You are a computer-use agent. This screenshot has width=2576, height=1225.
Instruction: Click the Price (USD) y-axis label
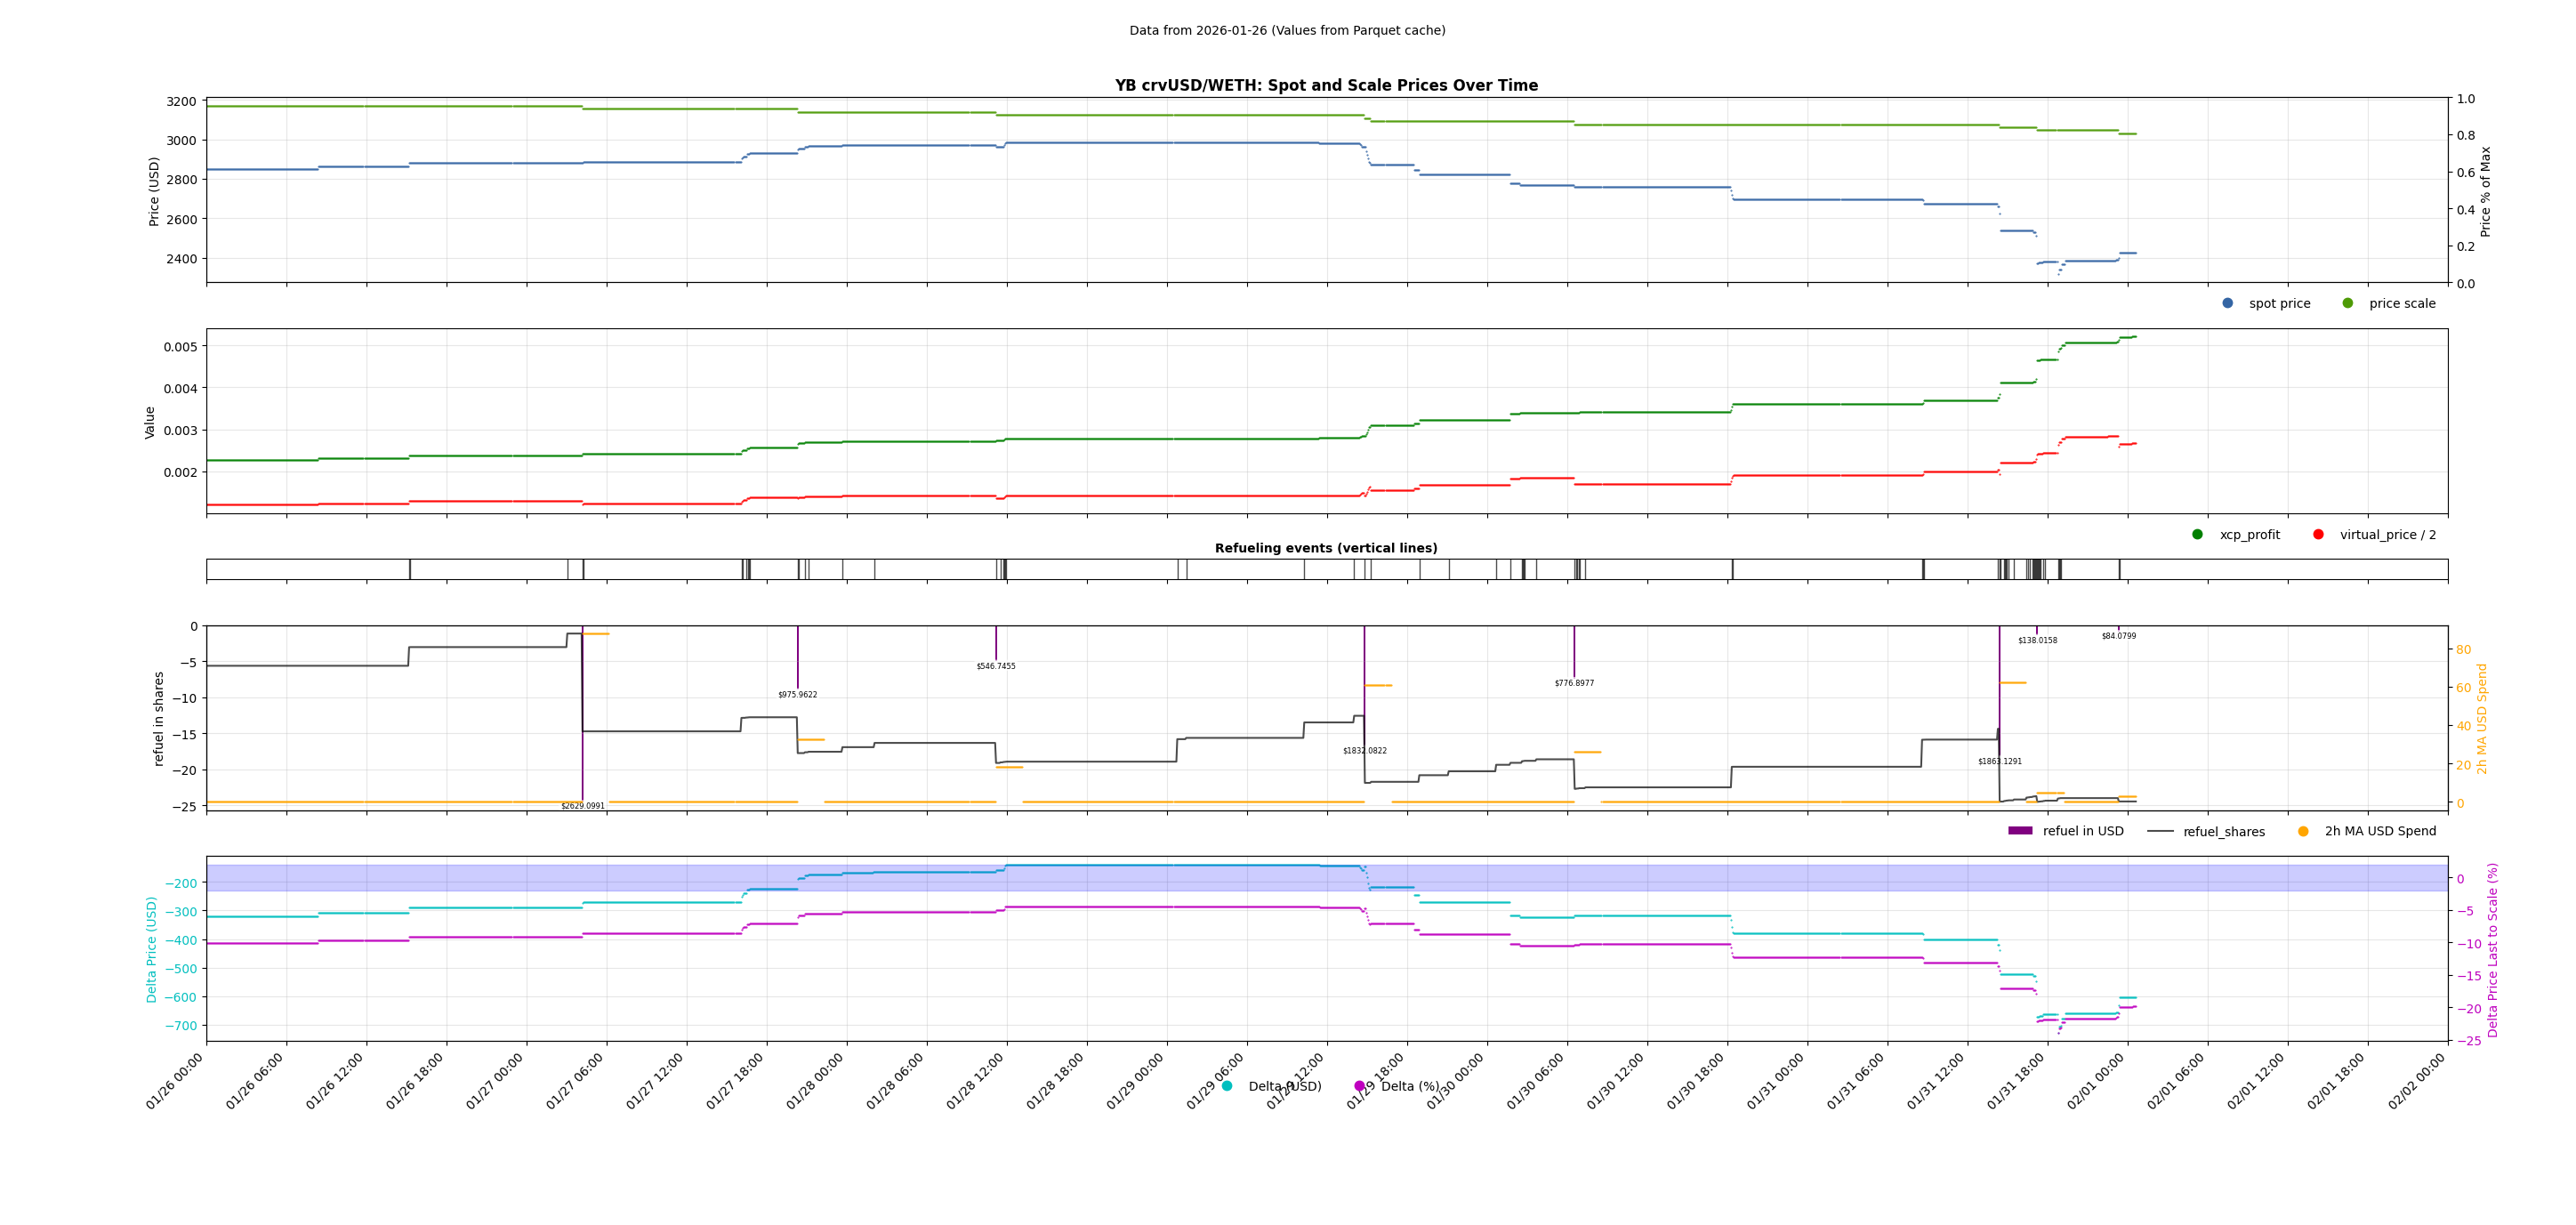click(154, 191)
